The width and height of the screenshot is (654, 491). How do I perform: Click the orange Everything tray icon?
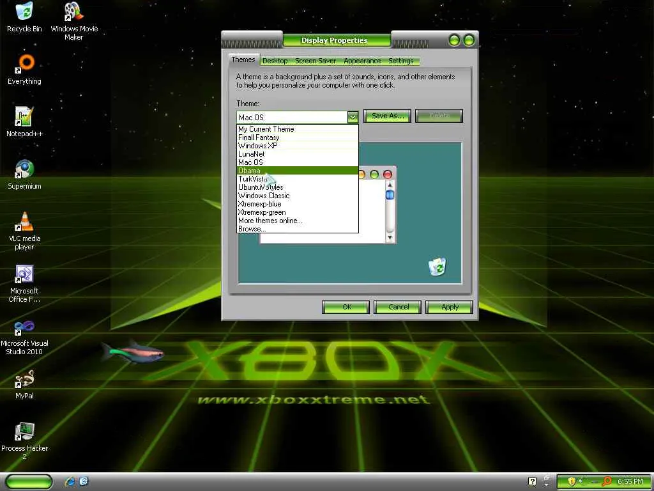point(607,481)
